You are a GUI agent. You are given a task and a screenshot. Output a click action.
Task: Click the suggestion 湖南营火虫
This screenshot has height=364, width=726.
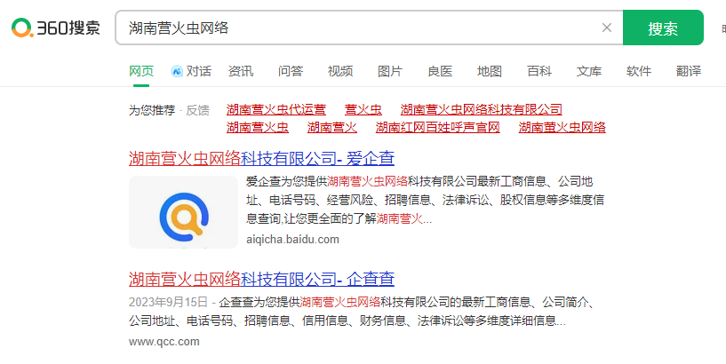[258, 127]
